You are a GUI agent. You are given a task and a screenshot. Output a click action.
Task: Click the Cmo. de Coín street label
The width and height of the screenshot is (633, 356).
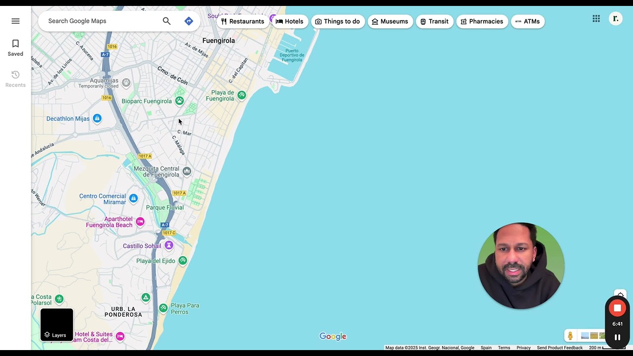coord(173,75)
